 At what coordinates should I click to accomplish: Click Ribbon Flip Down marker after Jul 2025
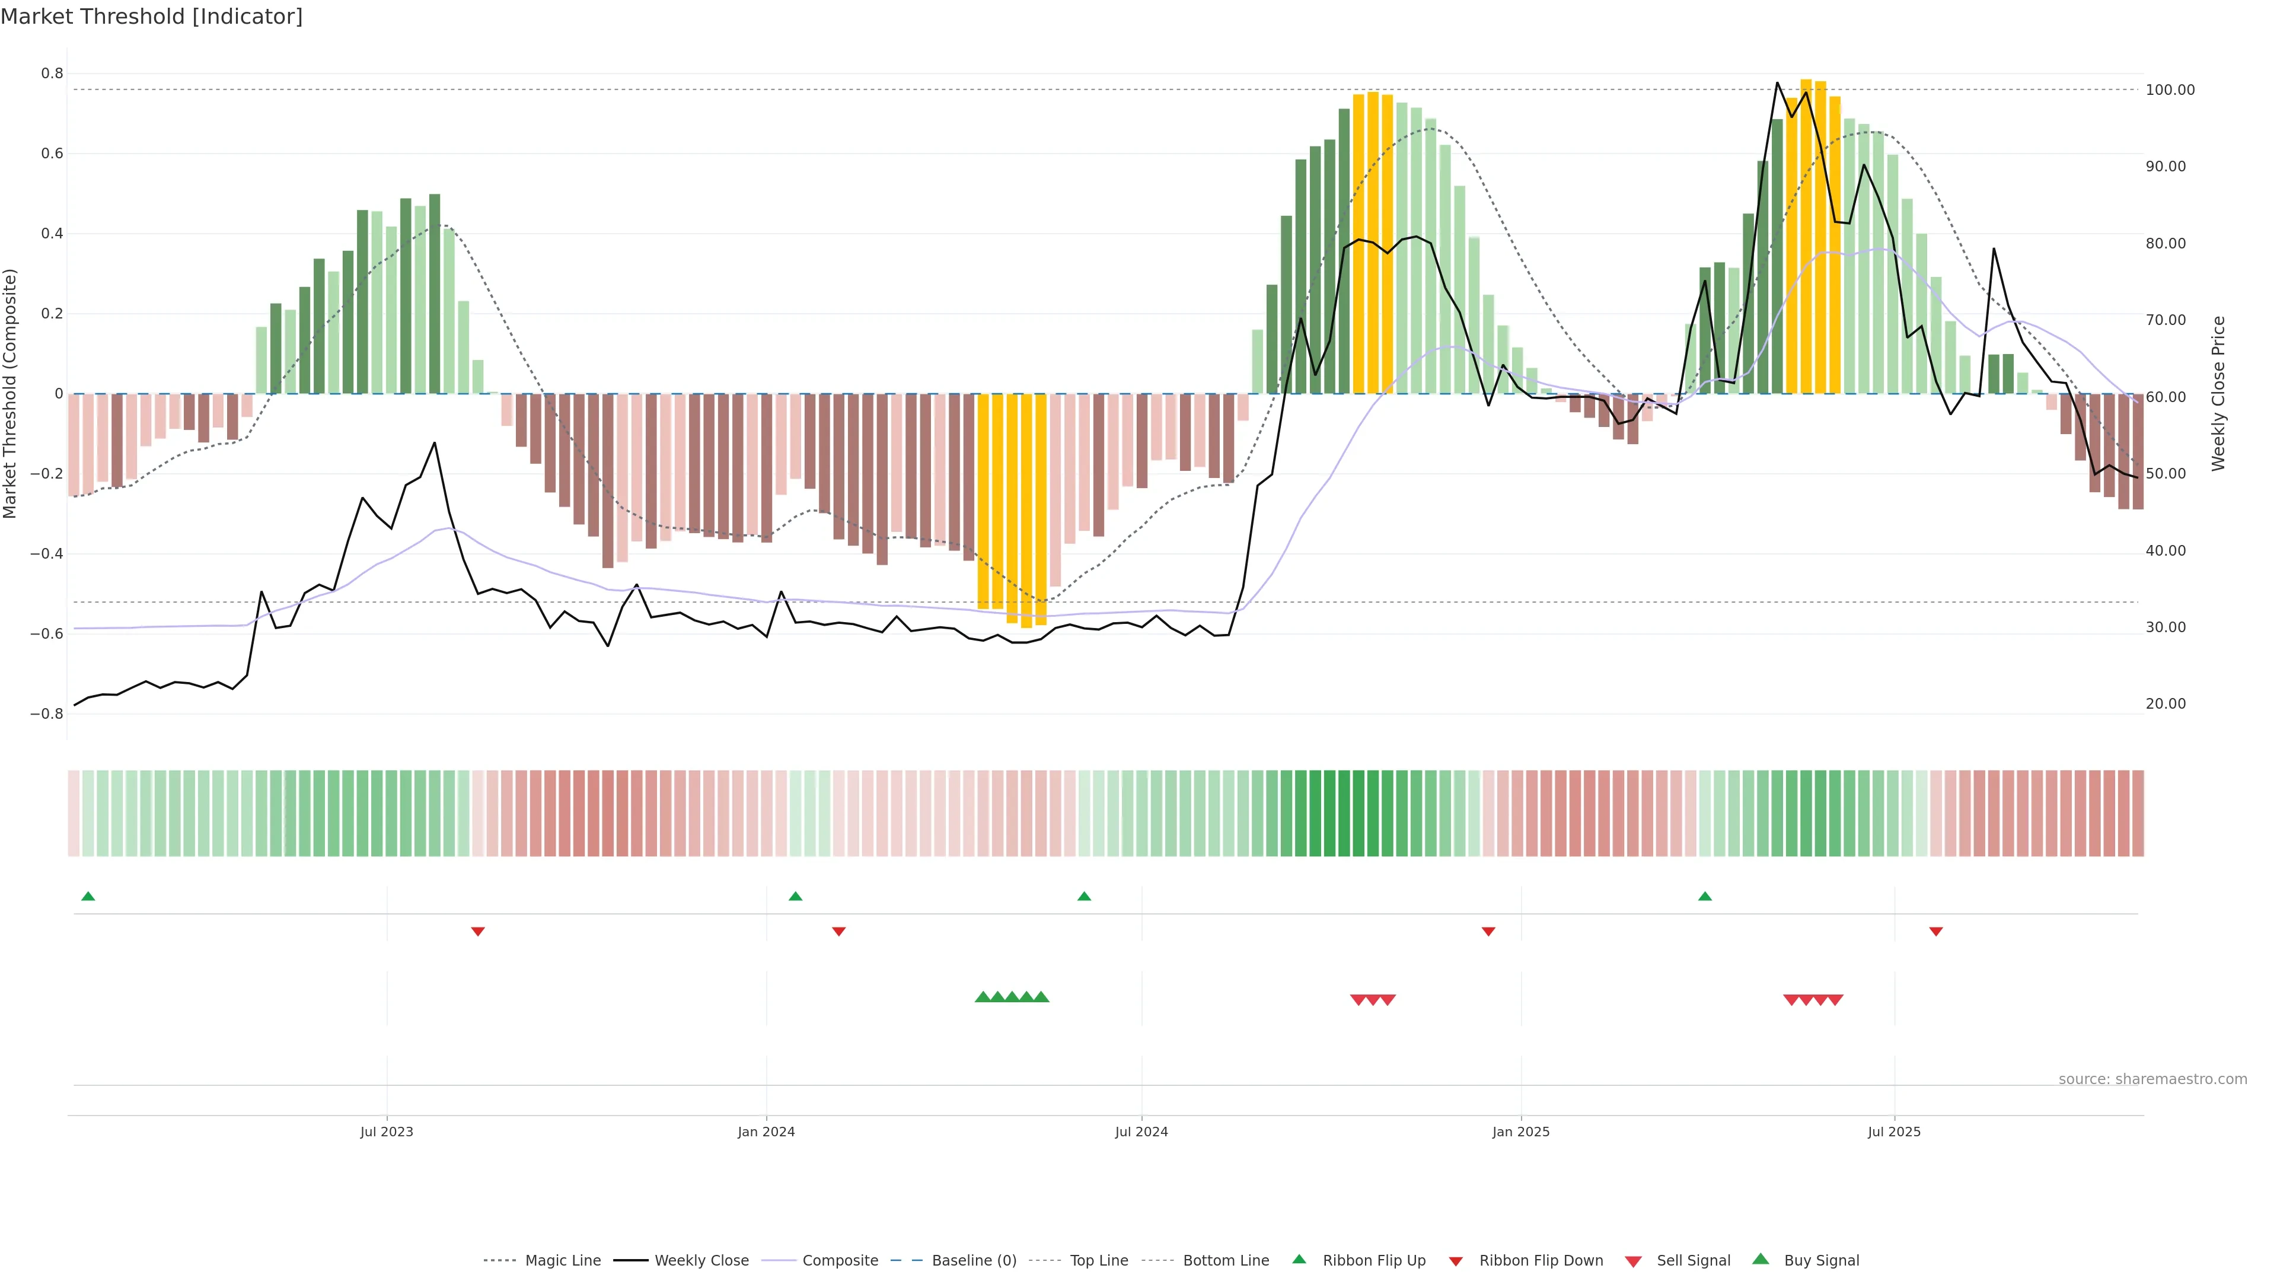[x=1936, y=931]
